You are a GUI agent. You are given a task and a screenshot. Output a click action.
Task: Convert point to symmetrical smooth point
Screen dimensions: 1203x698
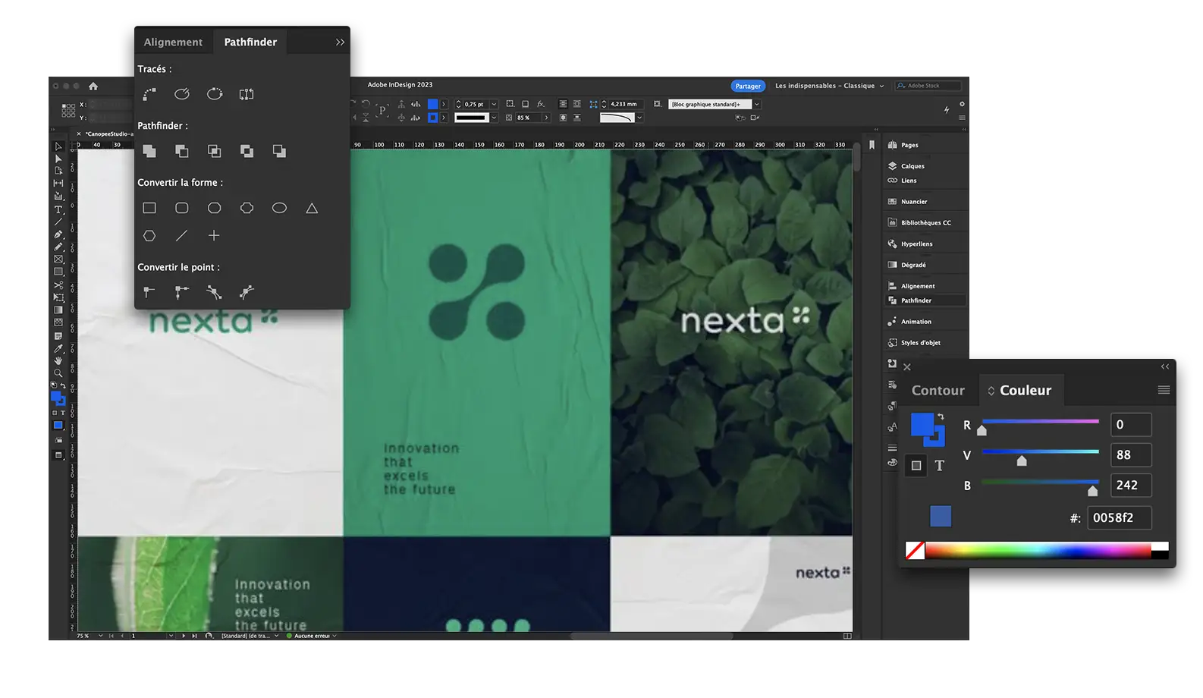click(x=247, y=292)
